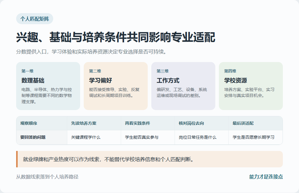Click the 个人匹配矩阵 tag pill

point(34,19)
